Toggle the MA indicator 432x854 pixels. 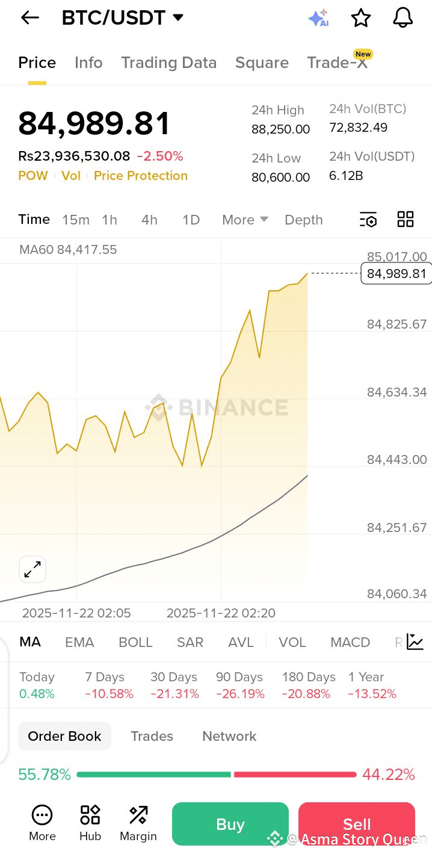(30, 642)
